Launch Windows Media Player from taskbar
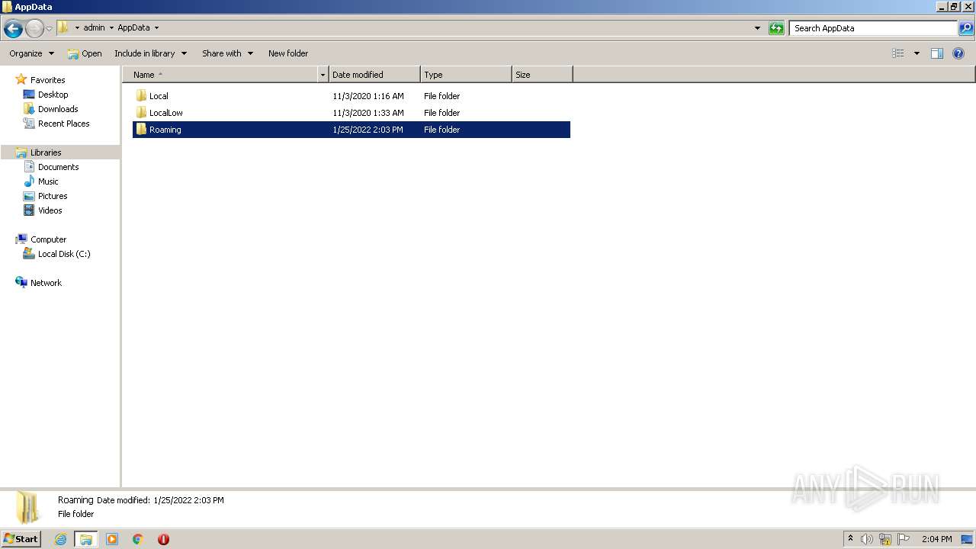 112,539
